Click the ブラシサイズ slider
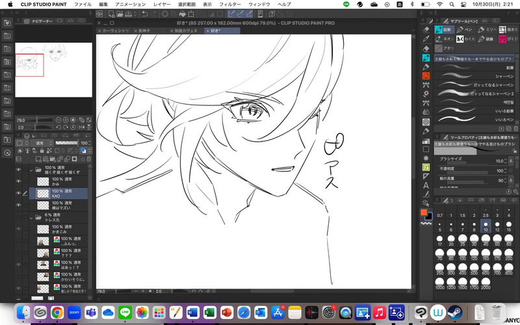 (x=468, y=163)
